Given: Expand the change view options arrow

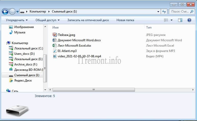Looking at the screenshot, I should 171,20.
